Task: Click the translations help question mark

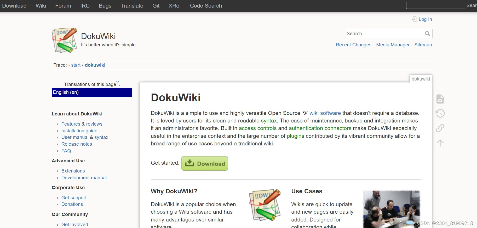Action: click(118, 83)
